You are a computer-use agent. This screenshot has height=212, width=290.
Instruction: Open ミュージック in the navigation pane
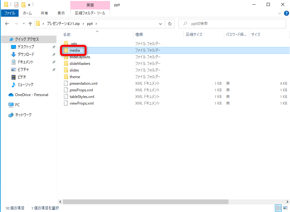click(25, 84)
